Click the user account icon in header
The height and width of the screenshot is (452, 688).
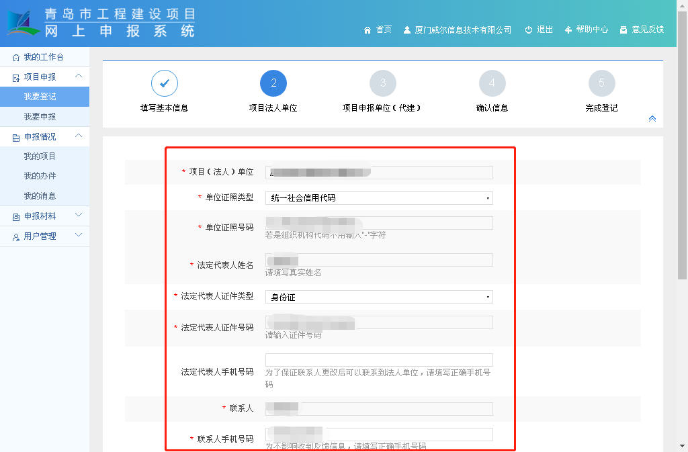407,30
